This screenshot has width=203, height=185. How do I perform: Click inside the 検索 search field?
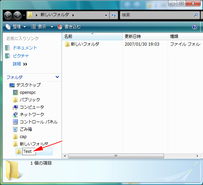pos(157,15)
